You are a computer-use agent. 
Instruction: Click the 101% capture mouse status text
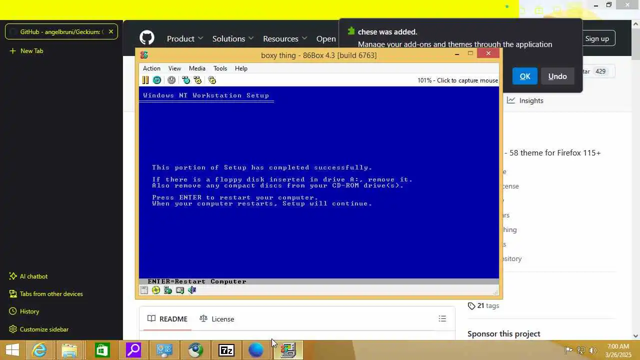point(457,80)
